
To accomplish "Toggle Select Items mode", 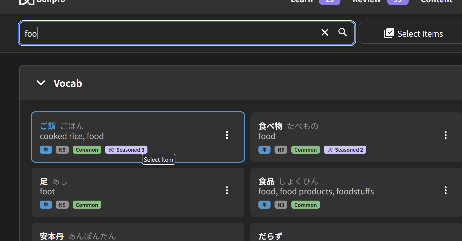I will tap(413, 33).
